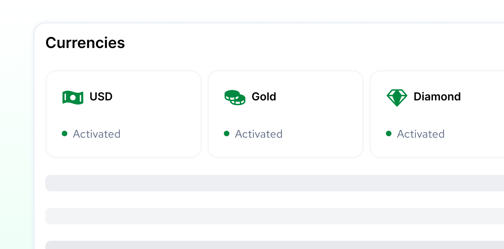Screen dimensions: 504x249
Task: Select the Gold currency label
Action: [264, 96]
